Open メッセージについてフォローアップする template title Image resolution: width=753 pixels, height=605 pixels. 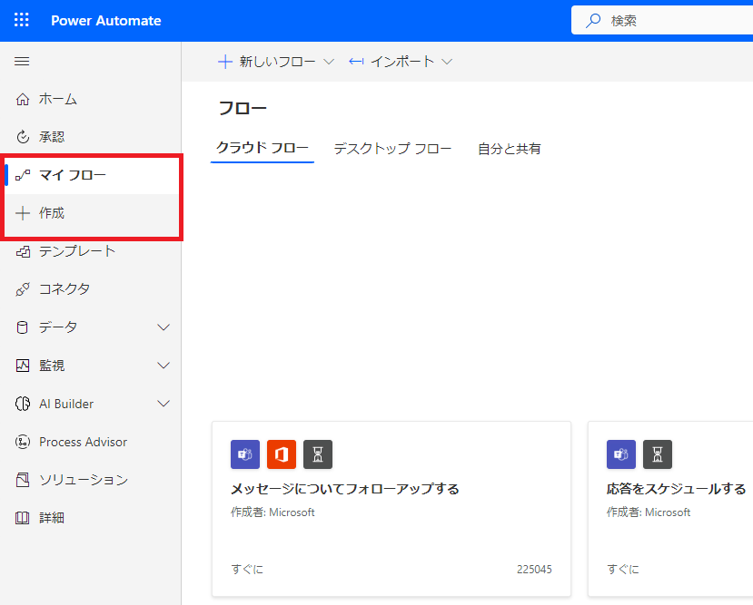pyautogui.click(x=345, y=489)
